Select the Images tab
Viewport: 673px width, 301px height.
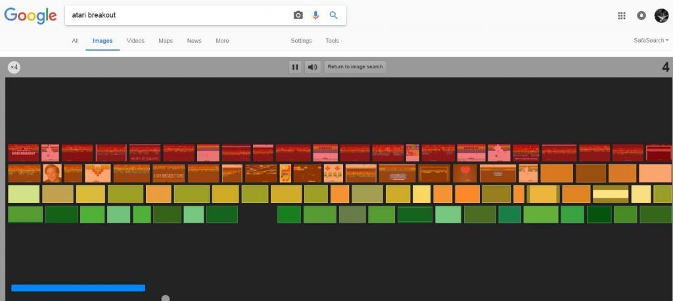(103, 41)
